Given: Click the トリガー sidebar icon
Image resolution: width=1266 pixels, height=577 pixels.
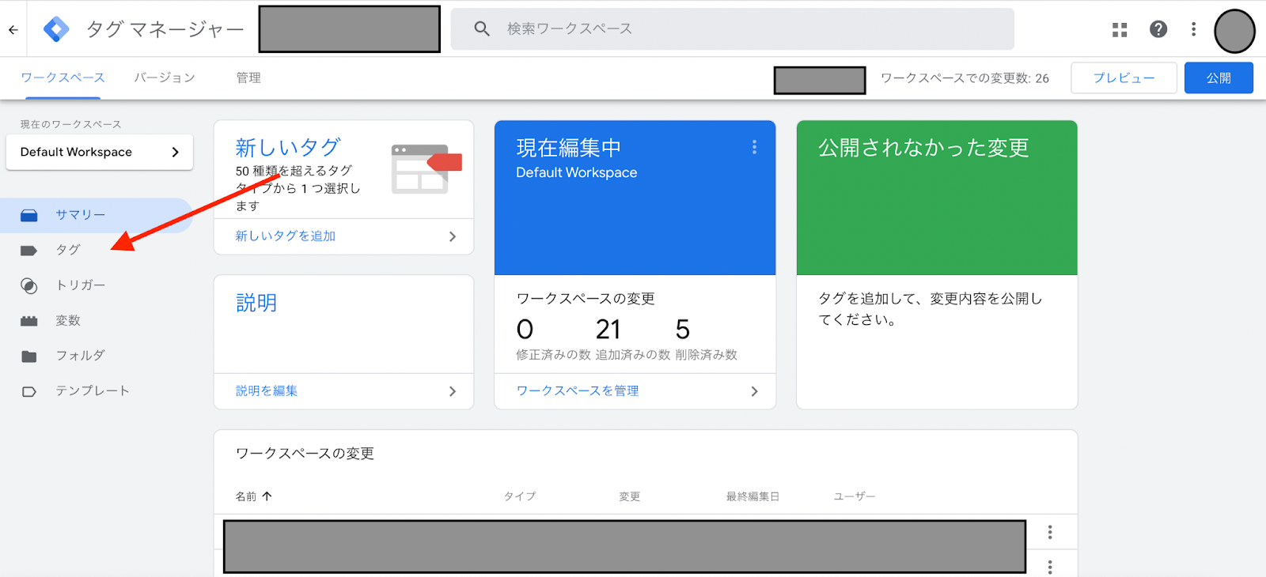Looking at the screenshot, I should (x=29, y=286).
